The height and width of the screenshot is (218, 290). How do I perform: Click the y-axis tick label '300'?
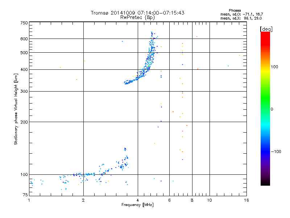[24, 92]
